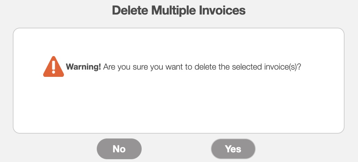Choose the gray Yes pill button
Image resolution: width=358 pixels, height=162 pixels.
click(233, 149)
